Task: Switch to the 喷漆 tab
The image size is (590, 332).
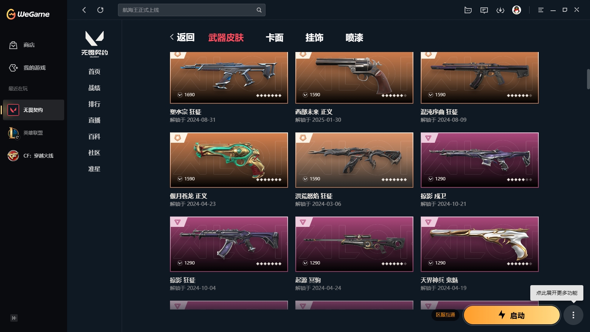Action: pos(354,38)
